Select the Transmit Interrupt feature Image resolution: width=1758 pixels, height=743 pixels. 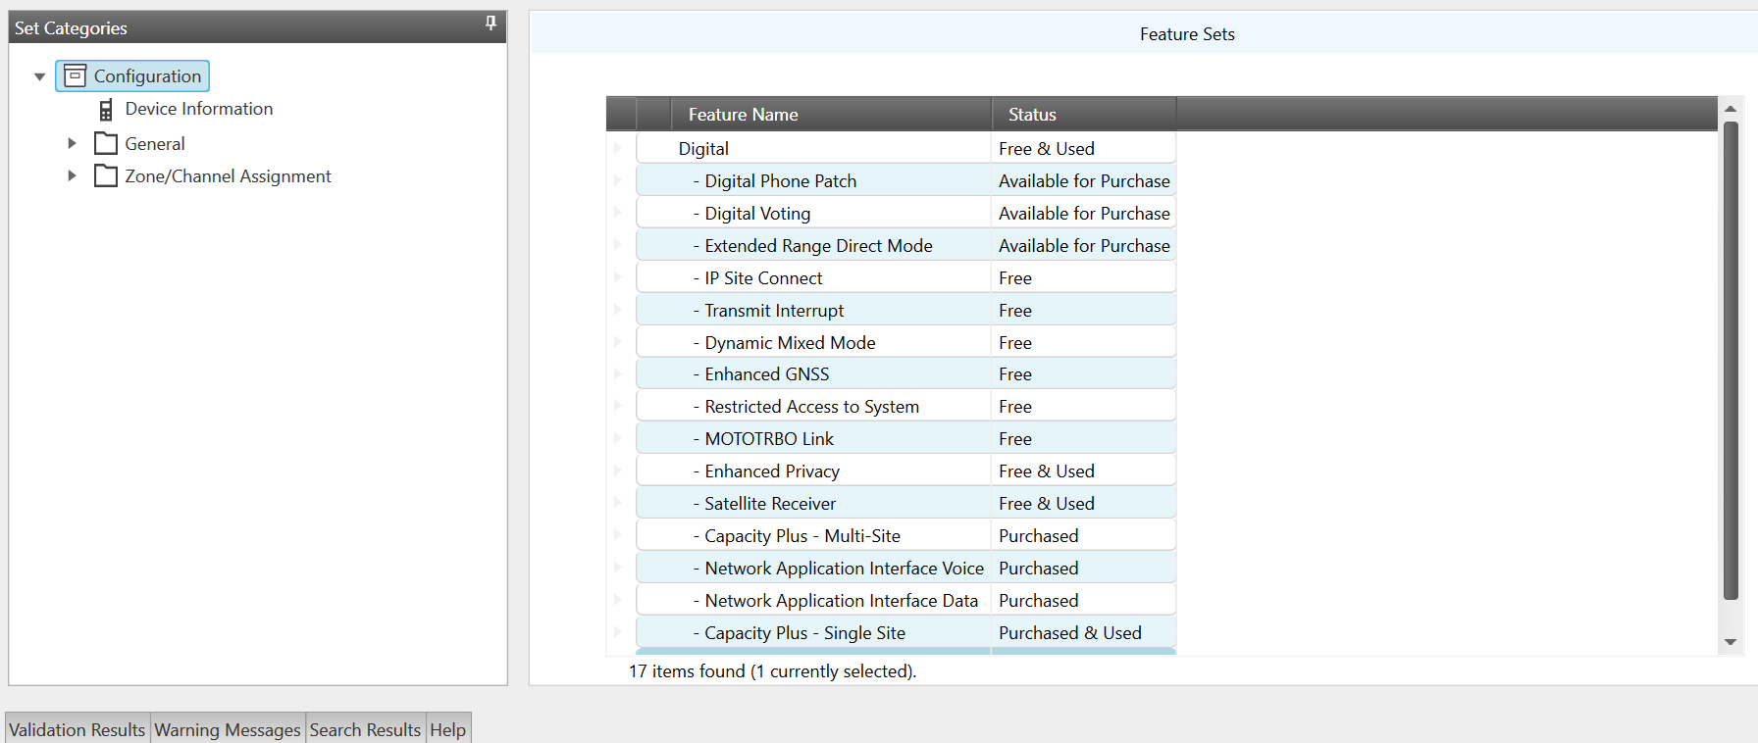coord(906,311)
